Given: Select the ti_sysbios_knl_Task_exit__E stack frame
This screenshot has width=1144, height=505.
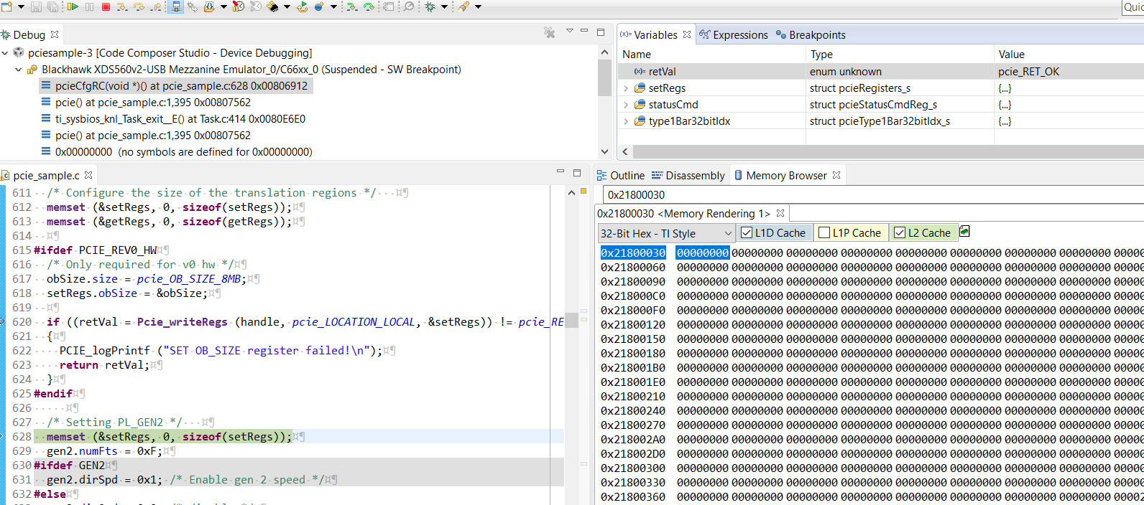Looking at the screenshot, I should pyautogui.click(x=180, y=119).
